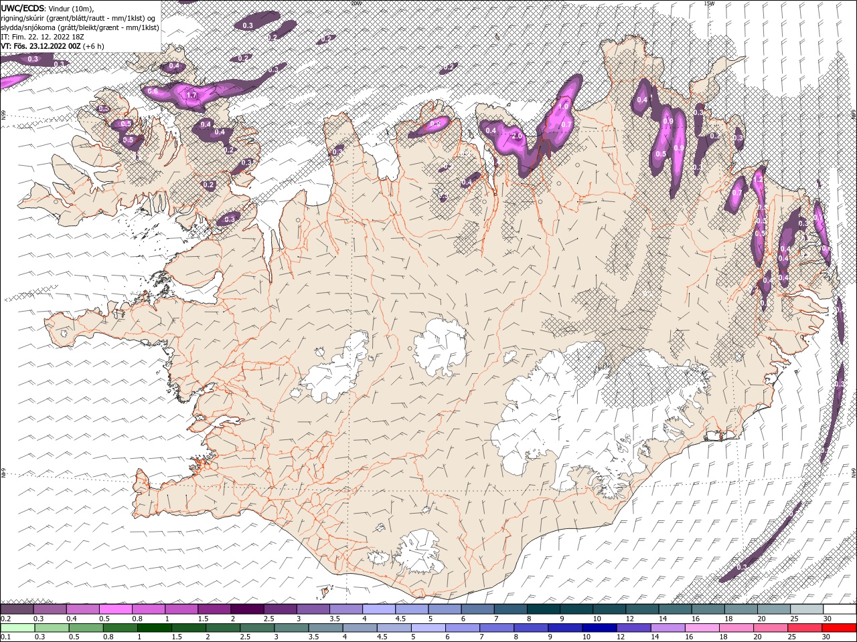Click the '1.7' snowfall value label on map

coord(192,96)
